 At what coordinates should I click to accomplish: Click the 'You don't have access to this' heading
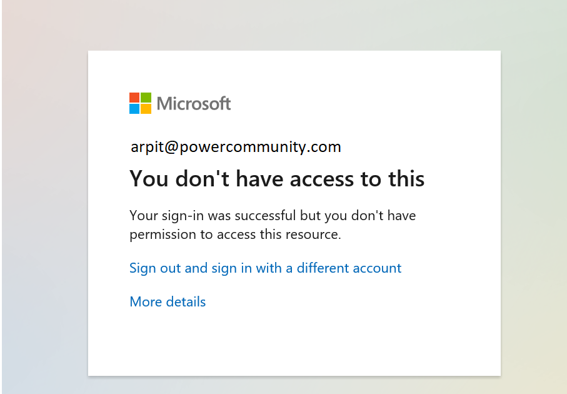[277, 179]
